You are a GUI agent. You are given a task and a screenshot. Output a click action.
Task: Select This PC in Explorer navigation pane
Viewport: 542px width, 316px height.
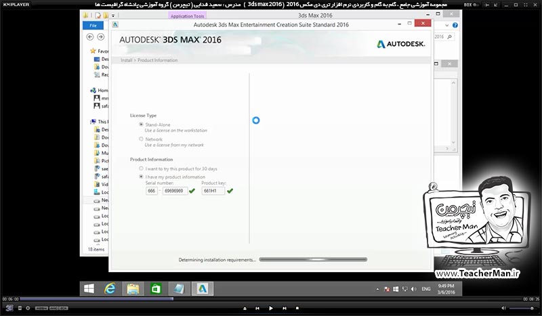(x=99, y=122)
